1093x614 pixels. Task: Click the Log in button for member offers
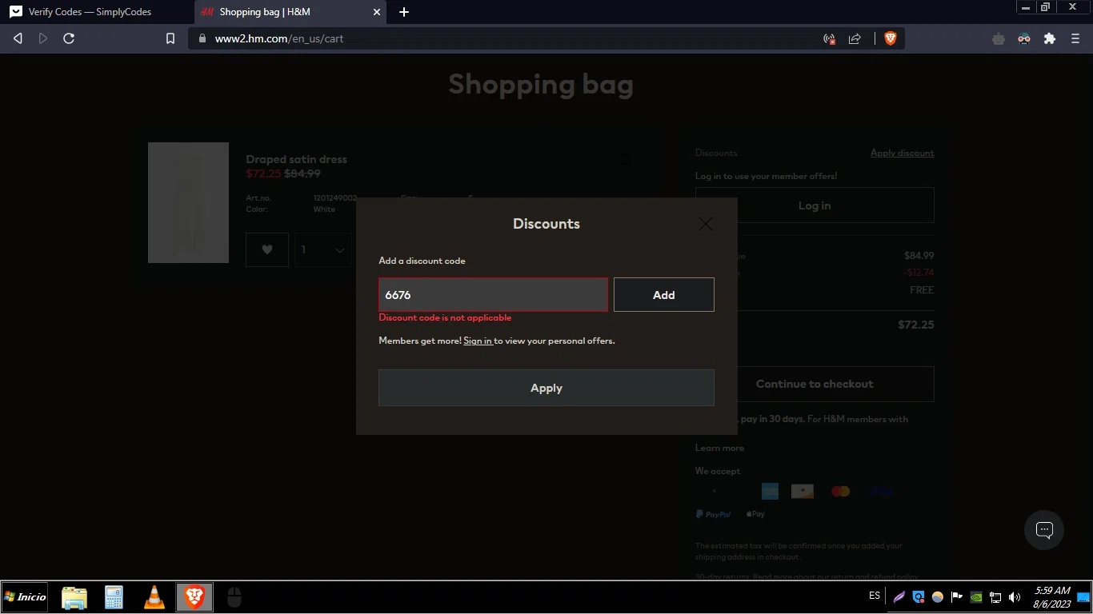[x=815, y=205]
